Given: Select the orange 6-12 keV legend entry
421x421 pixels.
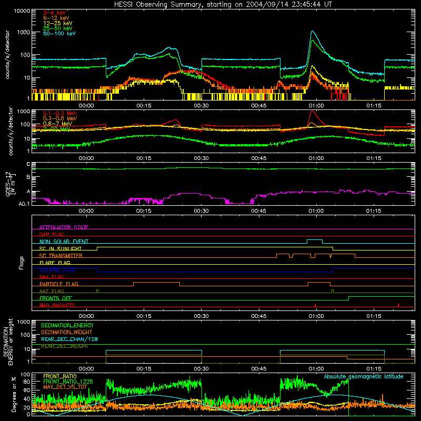Looking at the screenshot, I should (56, 18).
